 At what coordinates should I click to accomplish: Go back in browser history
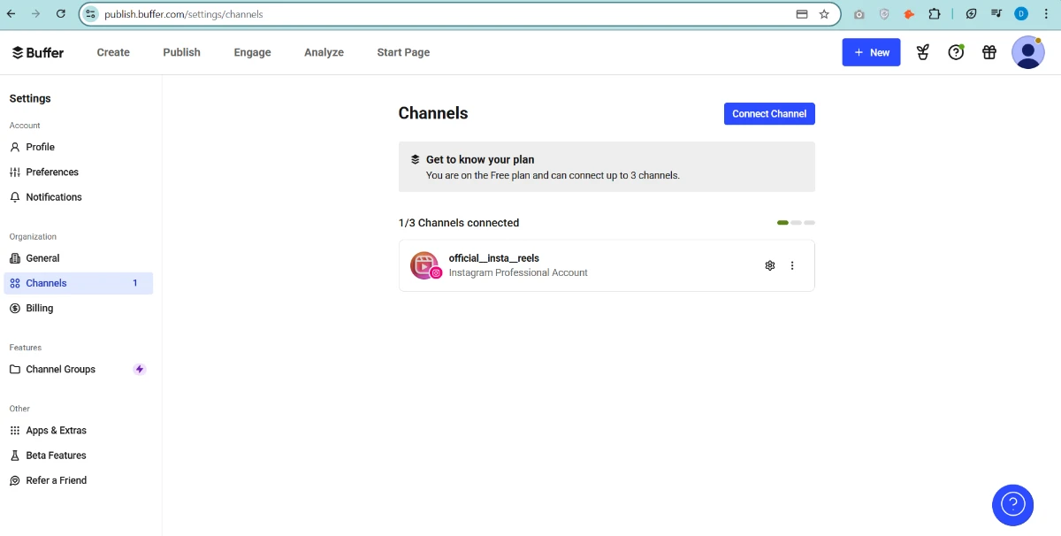(11, 14)
